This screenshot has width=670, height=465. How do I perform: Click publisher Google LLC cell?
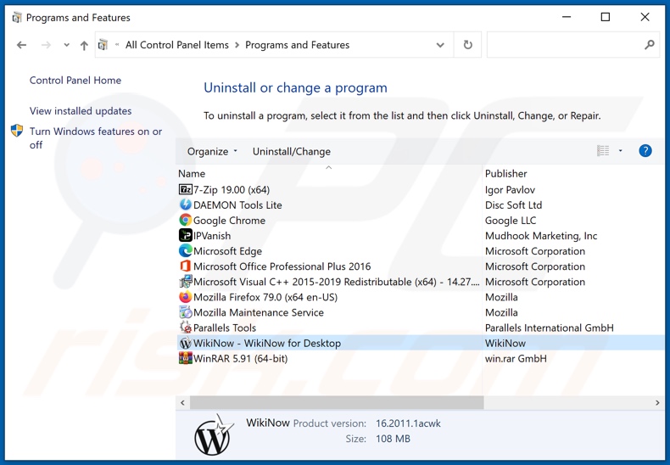pos(511,221)
